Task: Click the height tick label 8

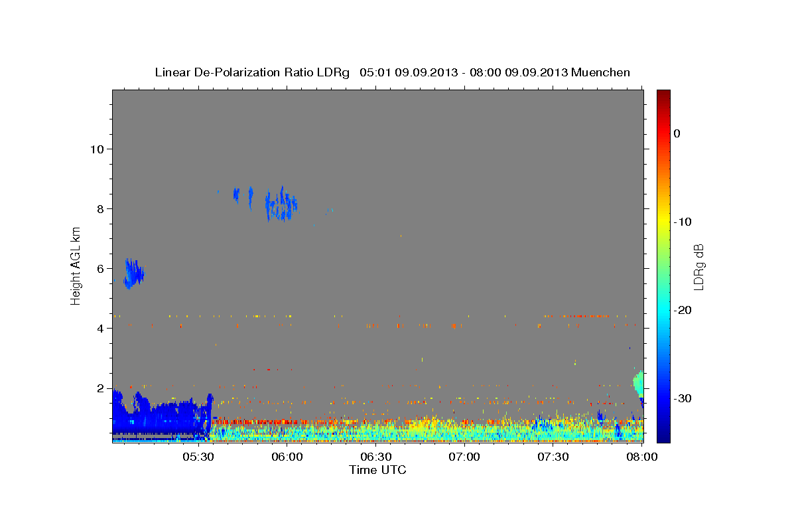Action: point(100,209)
